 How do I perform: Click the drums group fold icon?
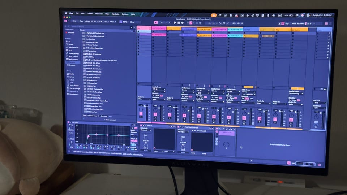click(180, 29)
